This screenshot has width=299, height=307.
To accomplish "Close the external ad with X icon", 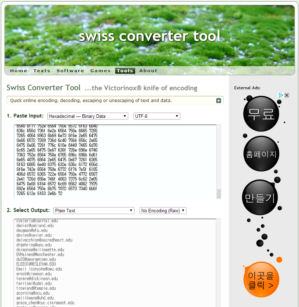I will click(x=287, y=95).
